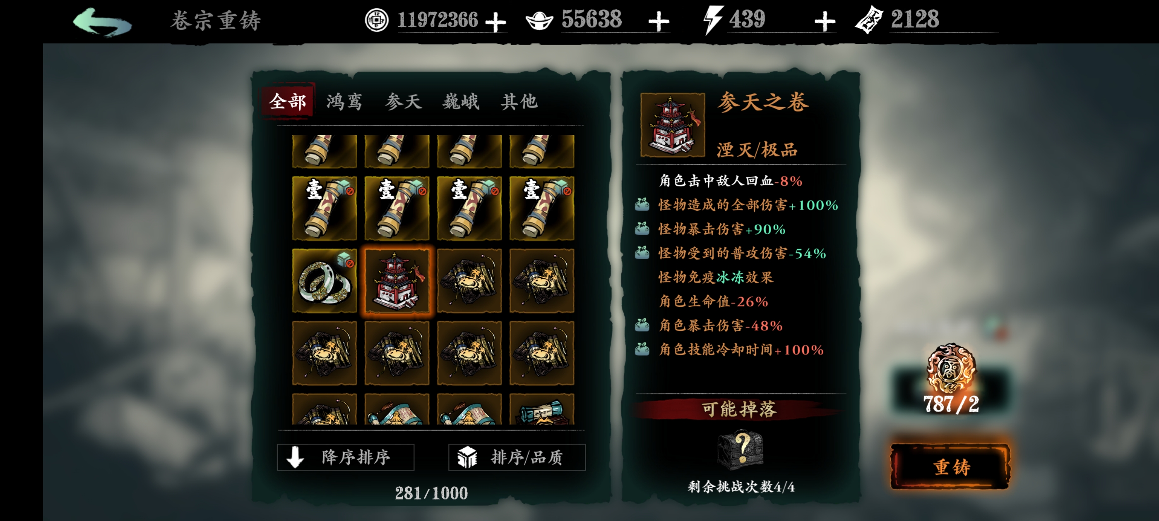Tap the green back arrow icon
Viewport: 1159px width, 521px height.
(x=102, y=22)
